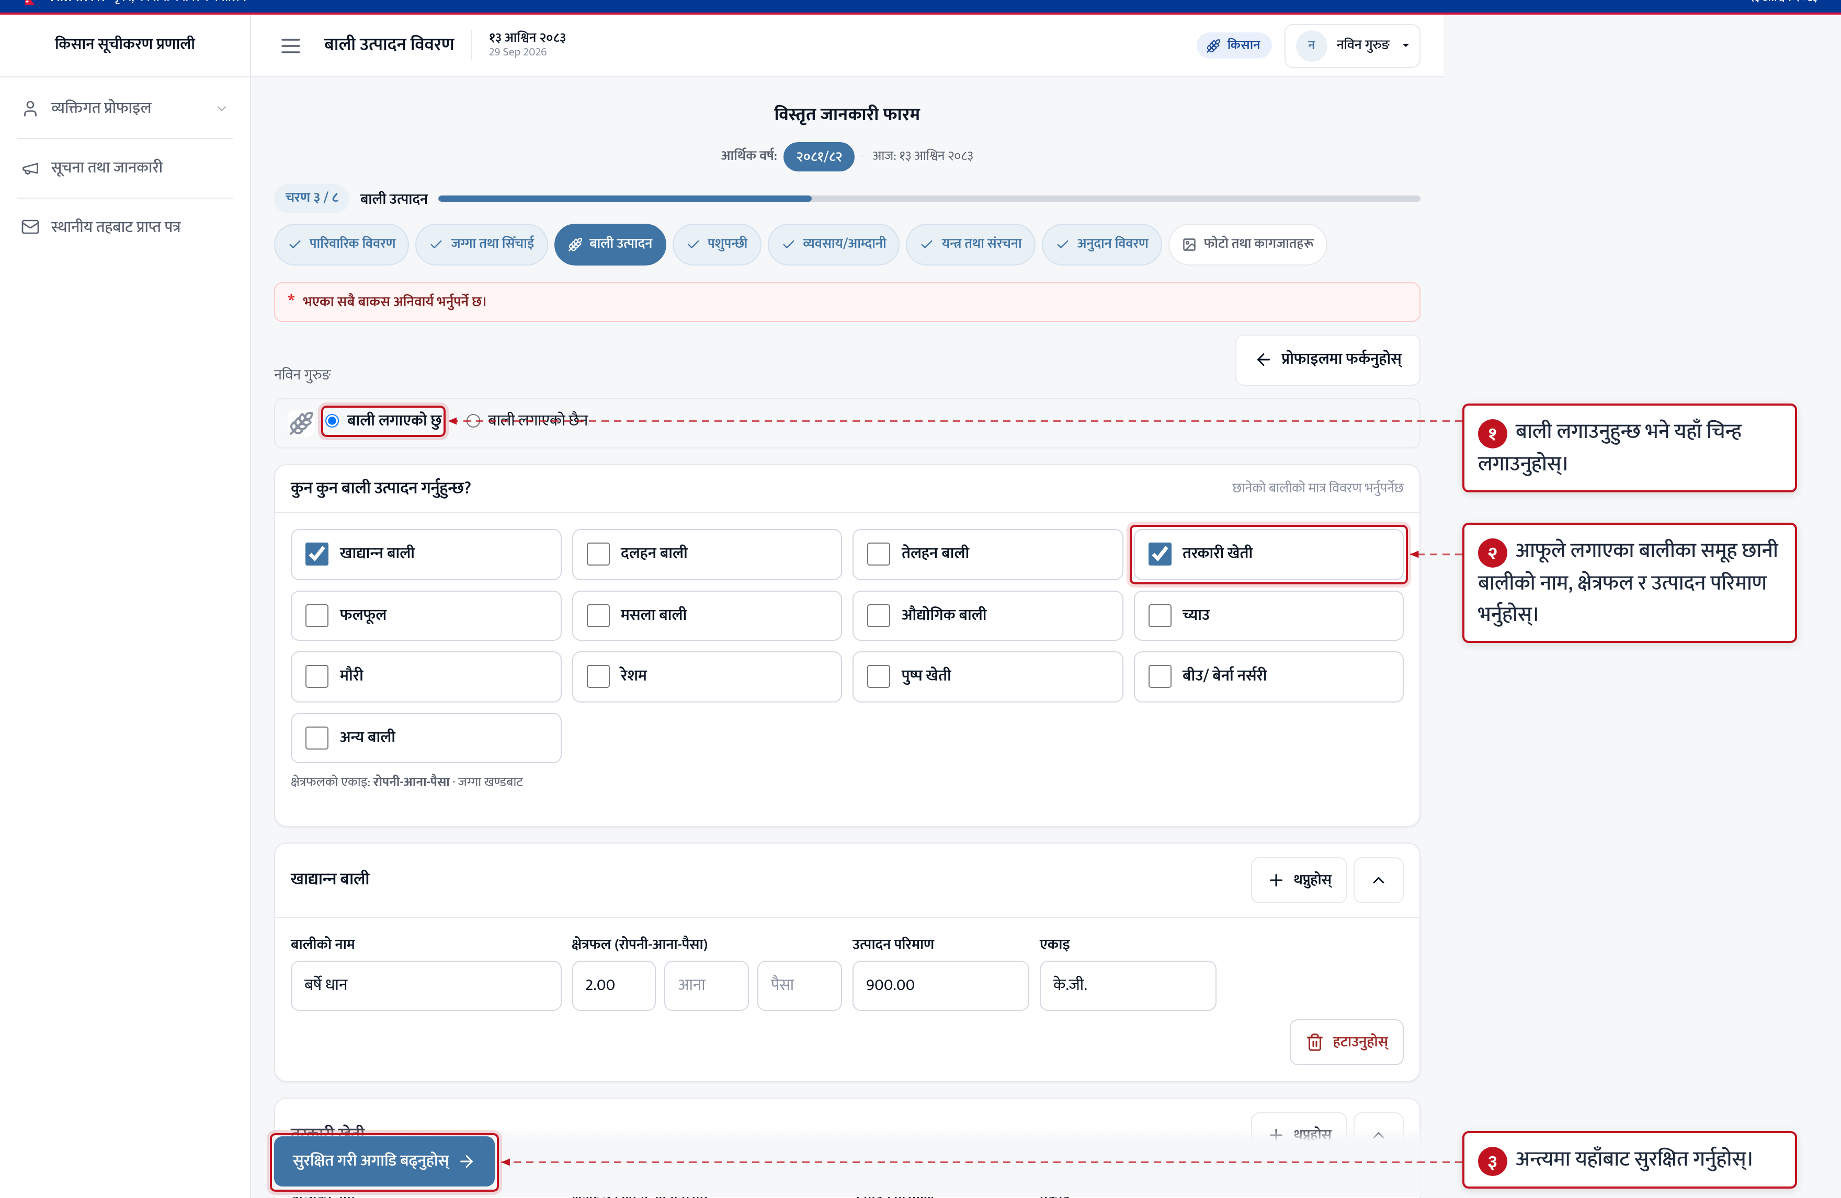Click हटाउनुहोस् to remove crop row
The image size is (1841, 1198).
click(x=1346, y=1043)
